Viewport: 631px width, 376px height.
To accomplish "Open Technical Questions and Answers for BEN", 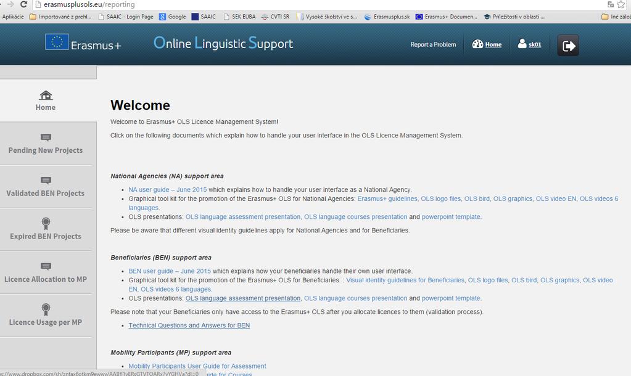I will (x=189, y=325).
